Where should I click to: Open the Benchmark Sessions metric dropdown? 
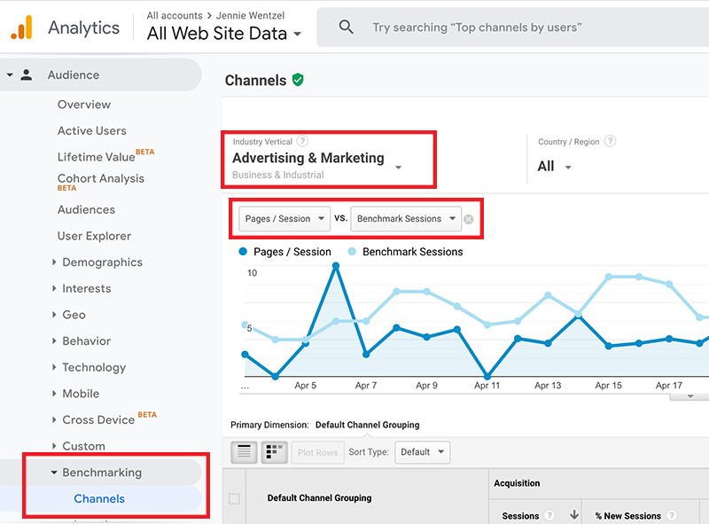[x=406, y=219]
